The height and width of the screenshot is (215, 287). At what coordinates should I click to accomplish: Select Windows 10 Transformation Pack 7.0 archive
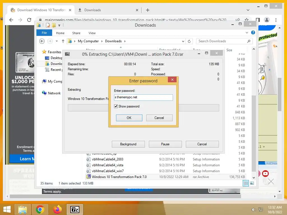(119, 177)
